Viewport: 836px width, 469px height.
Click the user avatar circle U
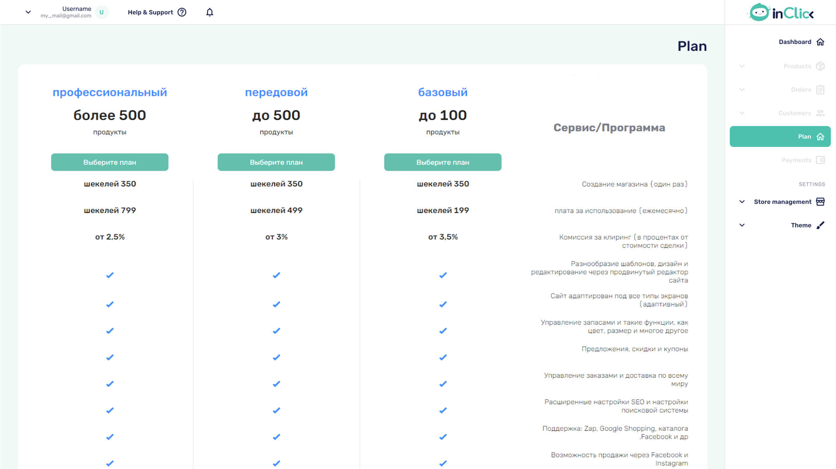(102, 12)
